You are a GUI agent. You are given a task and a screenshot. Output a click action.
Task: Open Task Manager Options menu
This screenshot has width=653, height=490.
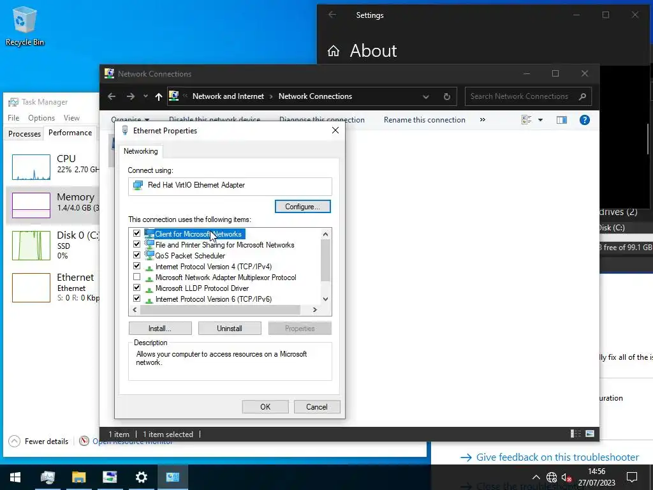(x=41, y=118)
